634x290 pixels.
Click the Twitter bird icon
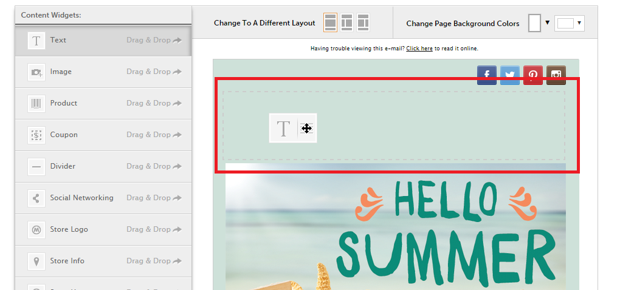(x=510, y=75)
